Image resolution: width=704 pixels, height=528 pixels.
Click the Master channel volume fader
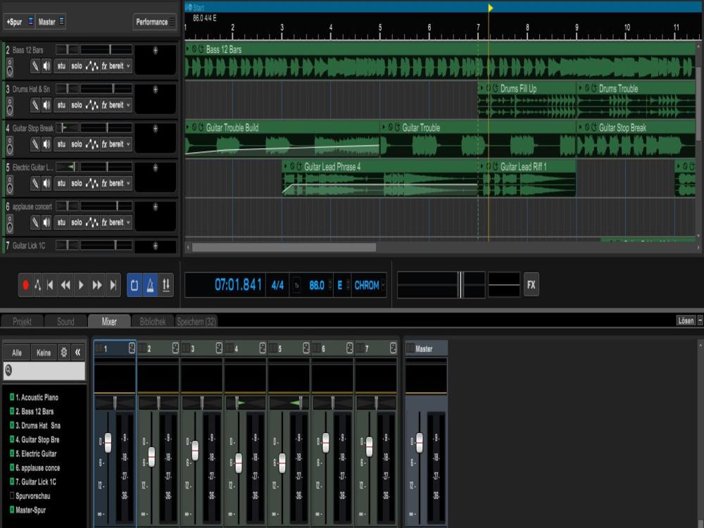coord(420,443)
